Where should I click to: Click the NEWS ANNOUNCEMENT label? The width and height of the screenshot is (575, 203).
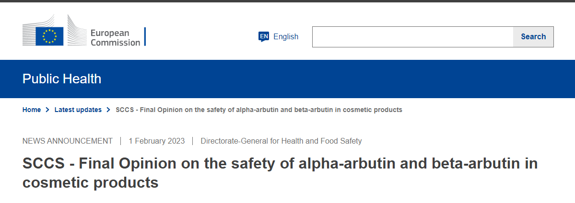pos(68,141)
